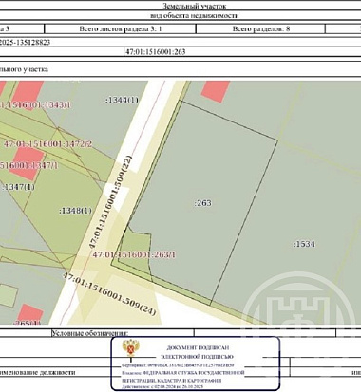Click 'ДОКУМЕНТ ПОДПИСАН' signature stamp title
Image resolution: width=361 pixels, height=392 pixels.
pos(198,347)
